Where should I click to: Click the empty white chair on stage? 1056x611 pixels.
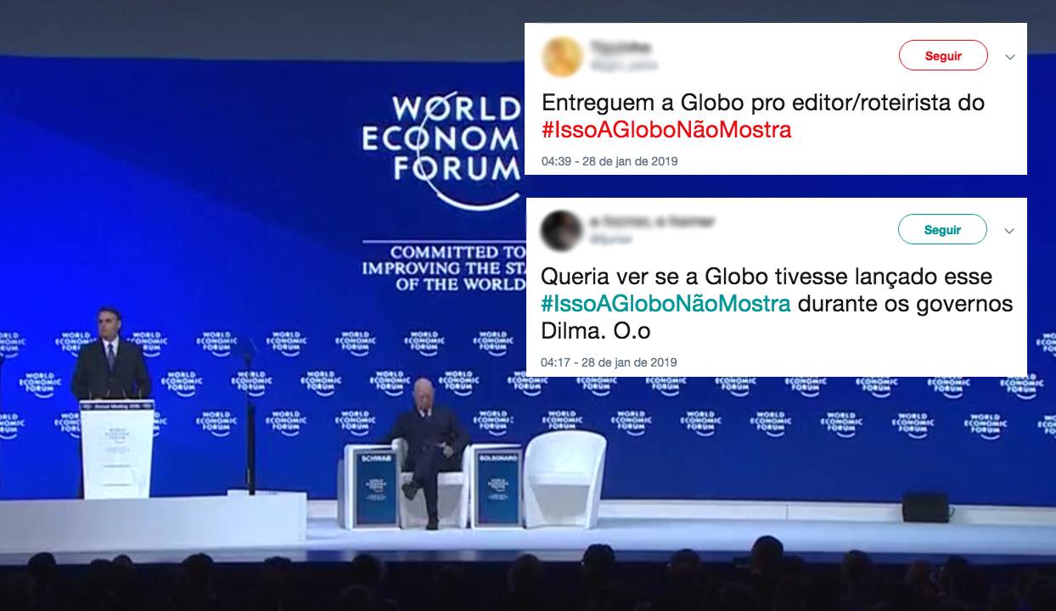tap(565, 479)
